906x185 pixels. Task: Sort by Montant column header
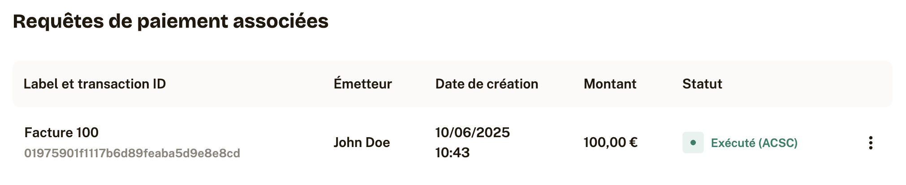coord(610,84)
